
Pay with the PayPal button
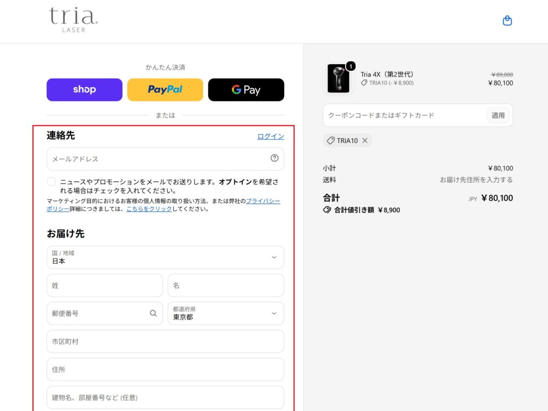pos(165,90)
